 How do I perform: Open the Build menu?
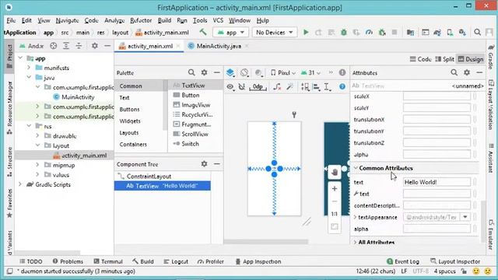pos(164,20)
